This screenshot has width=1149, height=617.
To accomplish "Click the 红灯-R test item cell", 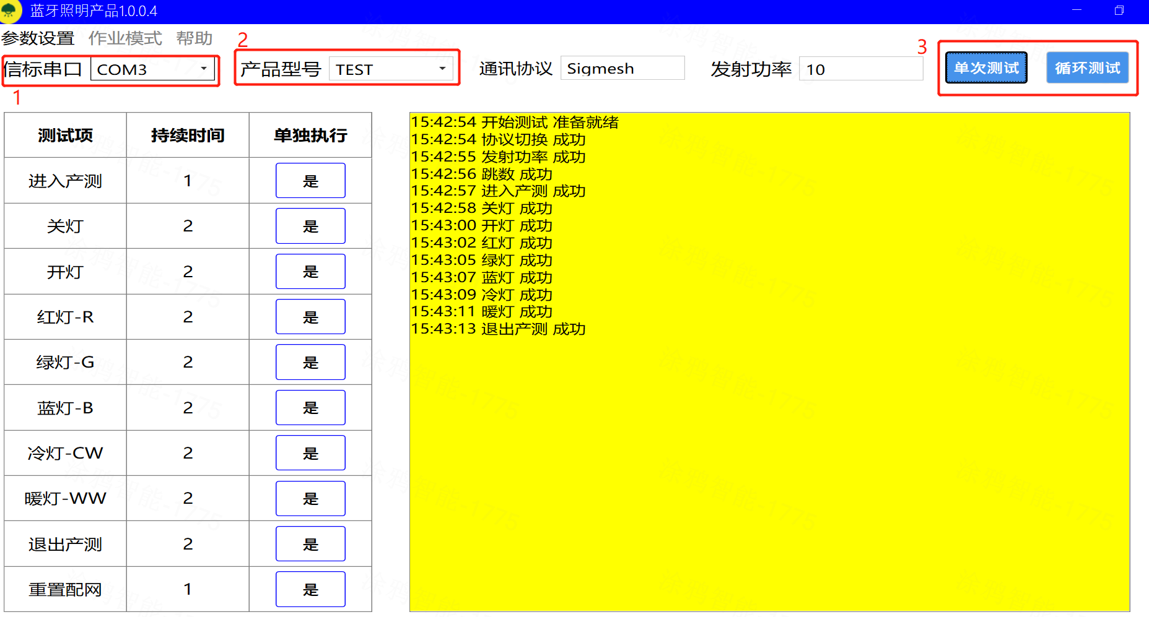I will coord(65,317).
